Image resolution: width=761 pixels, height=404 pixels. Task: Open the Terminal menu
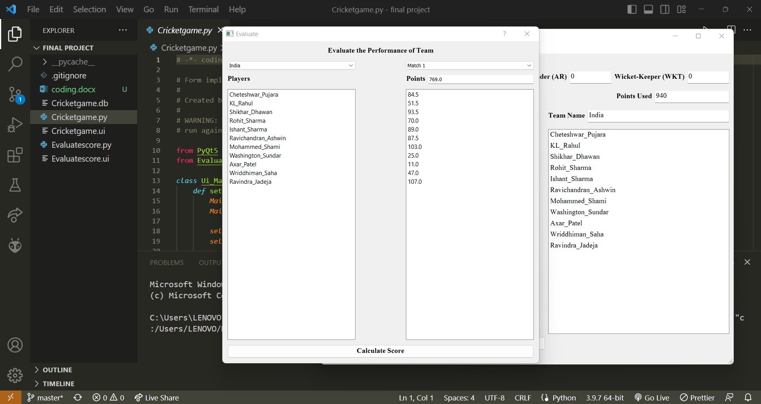point(203,9)
